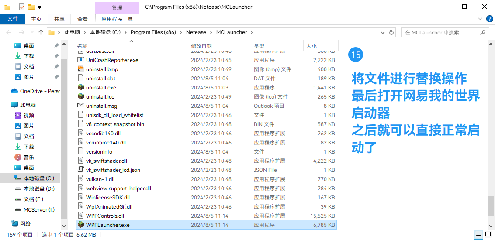Click the uninstall.exe Minecraft block icon
495x240 pixels.
click(x=80, y=87)
